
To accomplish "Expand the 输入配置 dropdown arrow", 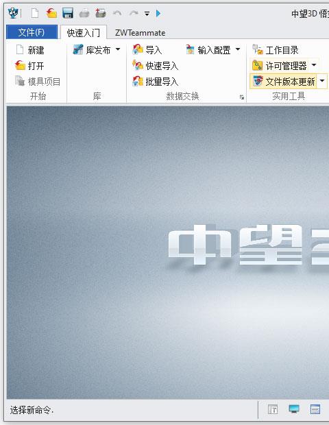I will pyautogui.click(x=238, y=49).
